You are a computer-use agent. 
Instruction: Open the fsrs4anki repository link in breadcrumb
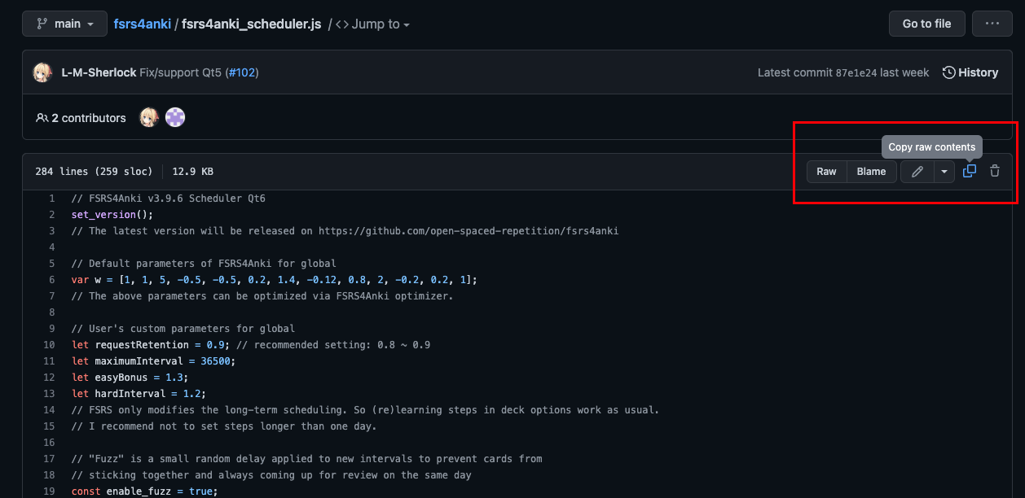(x=143, y=24)
